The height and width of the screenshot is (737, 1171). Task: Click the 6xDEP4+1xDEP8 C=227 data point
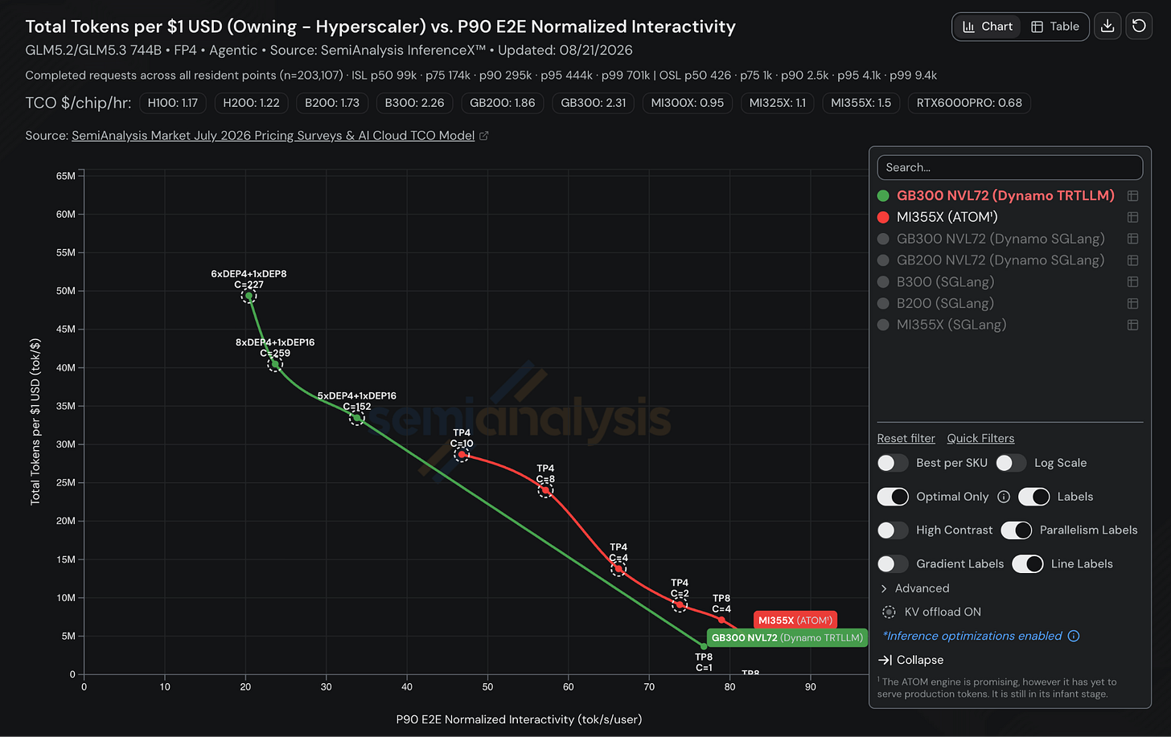coord(249,297)
